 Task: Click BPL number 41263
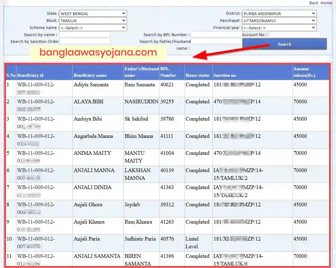pyautogui.click(x=167, y=222)
